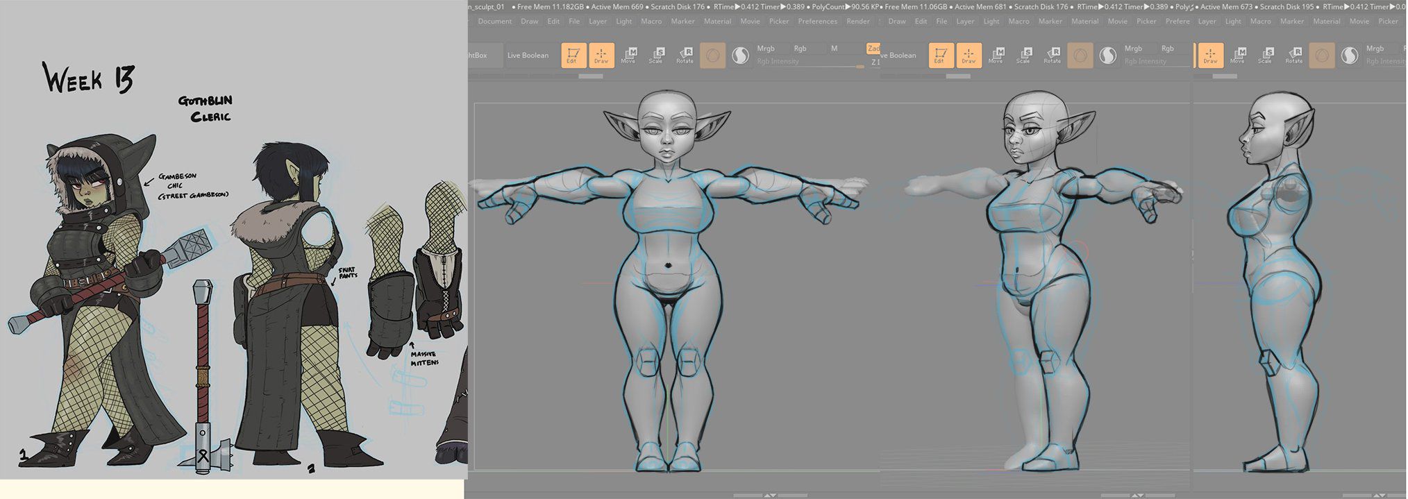Open the Marker menu in left window
The image size is (1408, 499).
(x=683, y=22)
